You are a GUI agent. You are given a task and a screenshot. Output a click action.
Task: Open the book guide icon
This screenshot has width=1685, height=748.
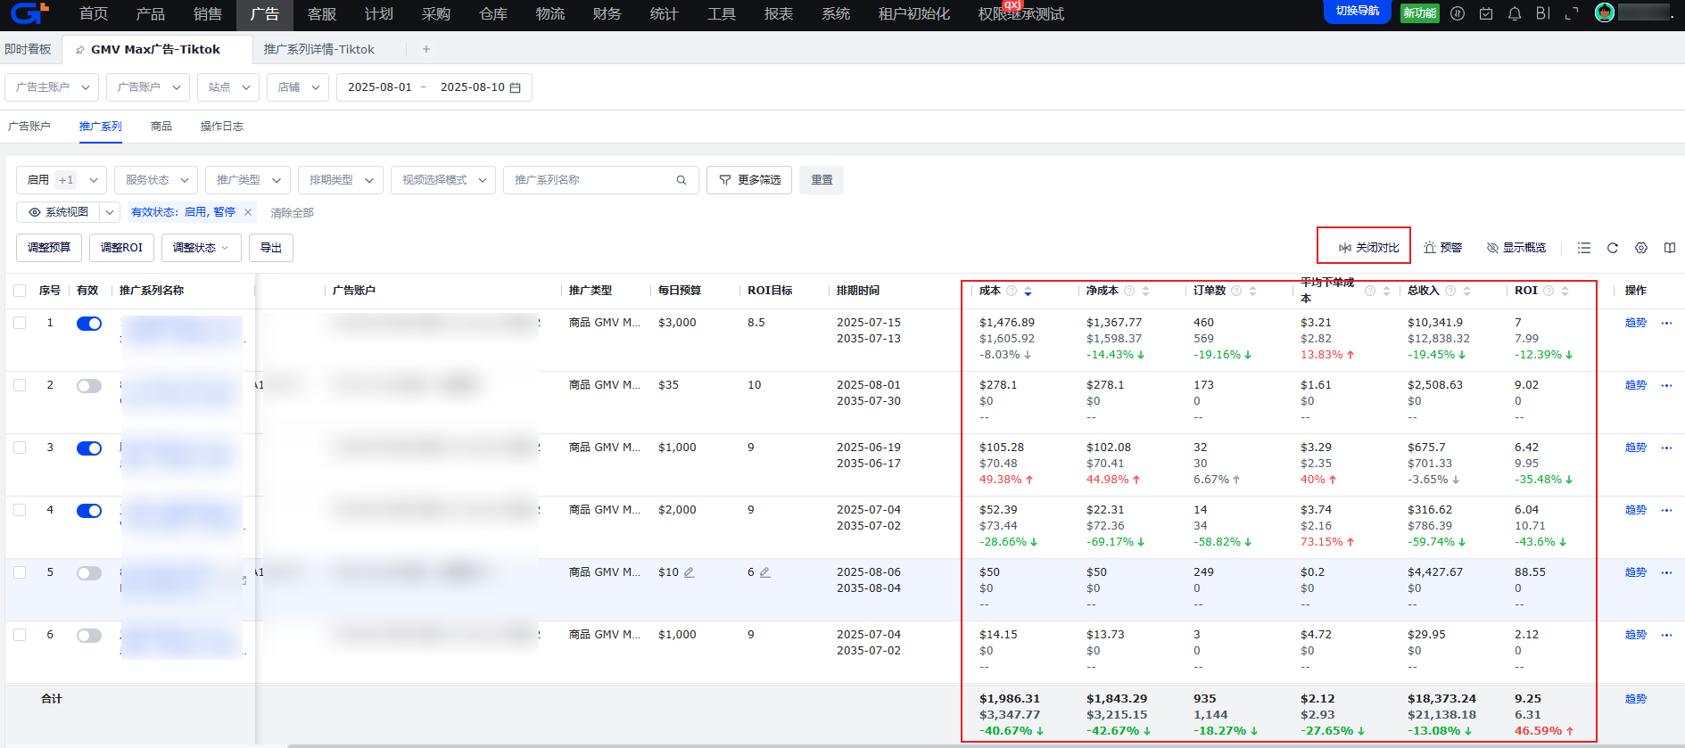(x=1669, y=248)
